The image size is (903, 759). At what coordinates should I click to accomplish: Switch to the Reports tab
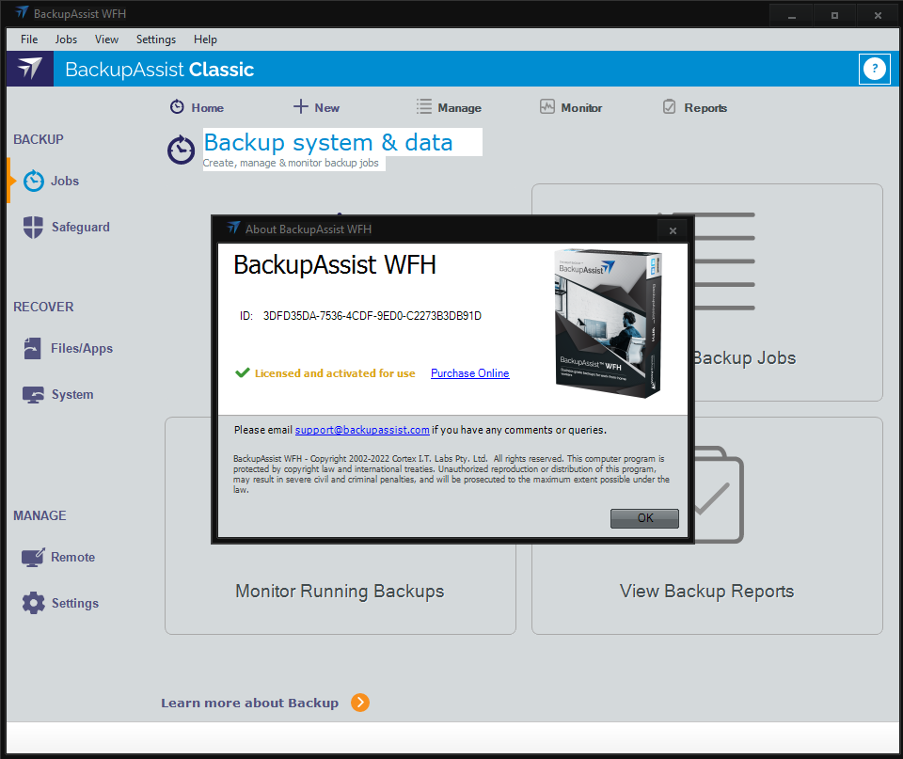[x=694, y=107]
